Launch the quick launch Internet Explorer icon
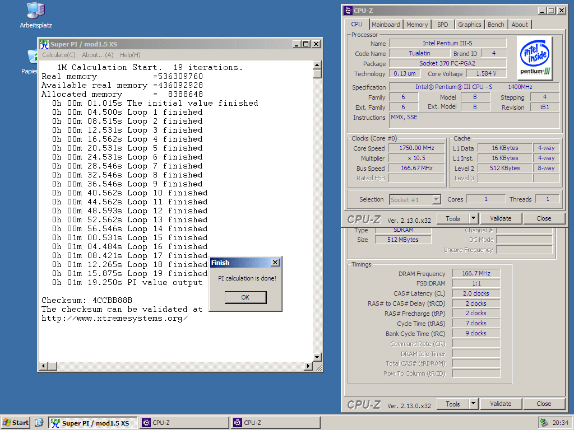The image size is (574, 430). click(39, 423)
